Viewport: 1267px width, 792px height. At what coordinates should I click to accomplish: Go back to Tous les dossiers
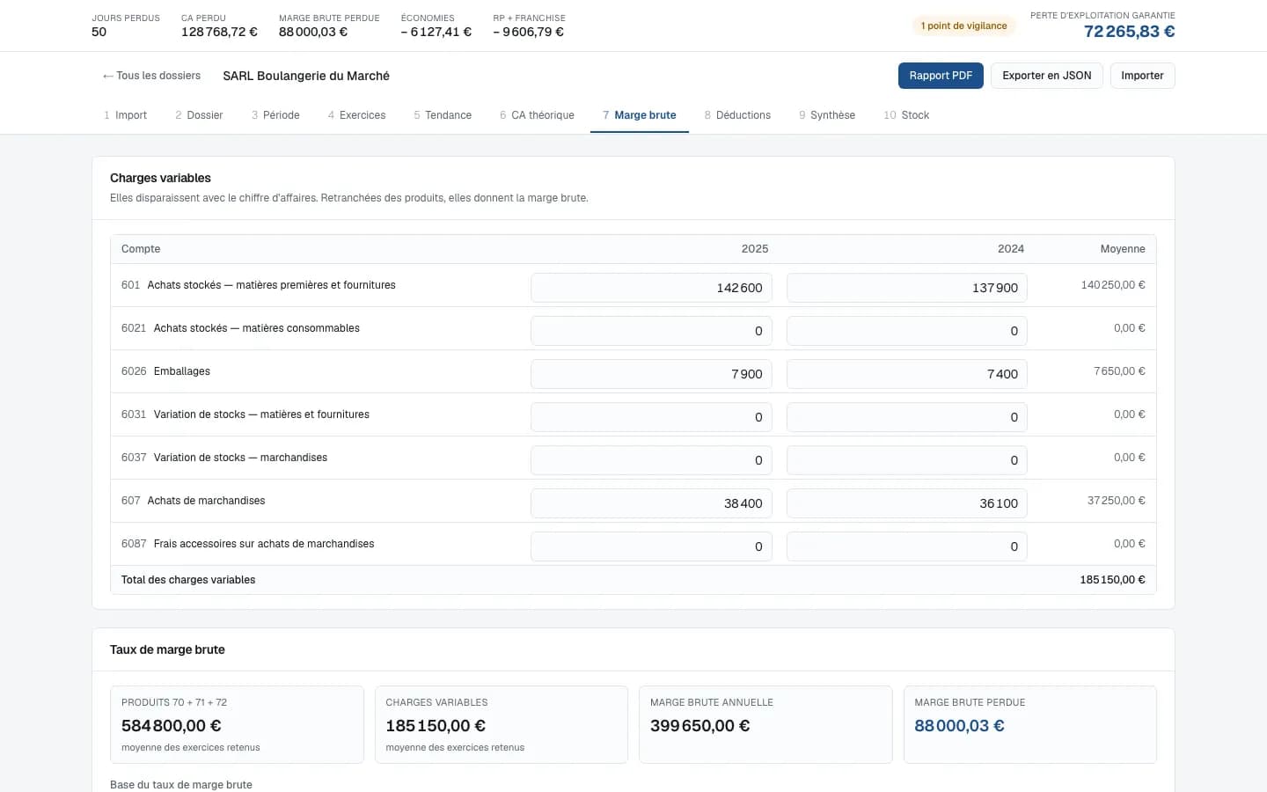click(x=151, y=76)
